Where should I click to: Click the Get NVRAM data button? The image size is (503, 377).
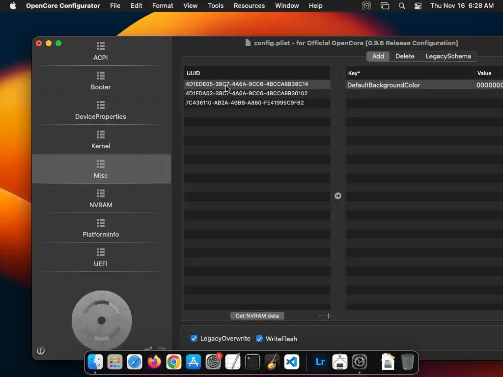(x=257, y=316)
